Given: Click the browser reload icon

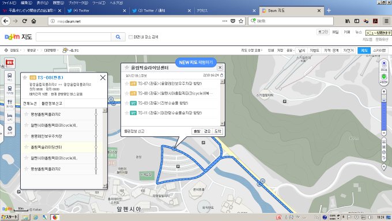Looking at the screenshot, I should click(24, 21).
